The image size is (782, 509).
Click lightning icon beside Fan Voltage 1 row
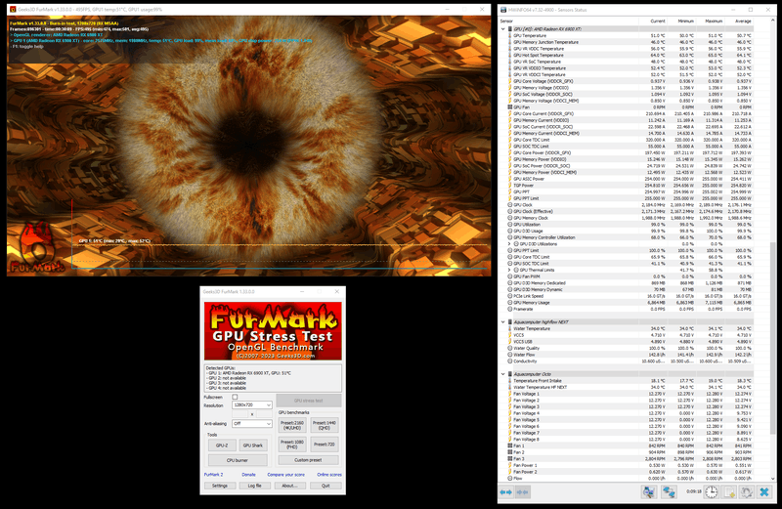pos(509,394)
